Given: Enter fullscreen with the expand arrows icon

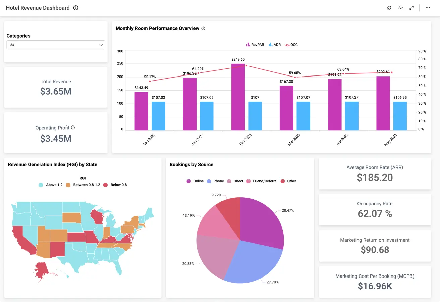Looking at the screenshot, I should coord(411,8).
